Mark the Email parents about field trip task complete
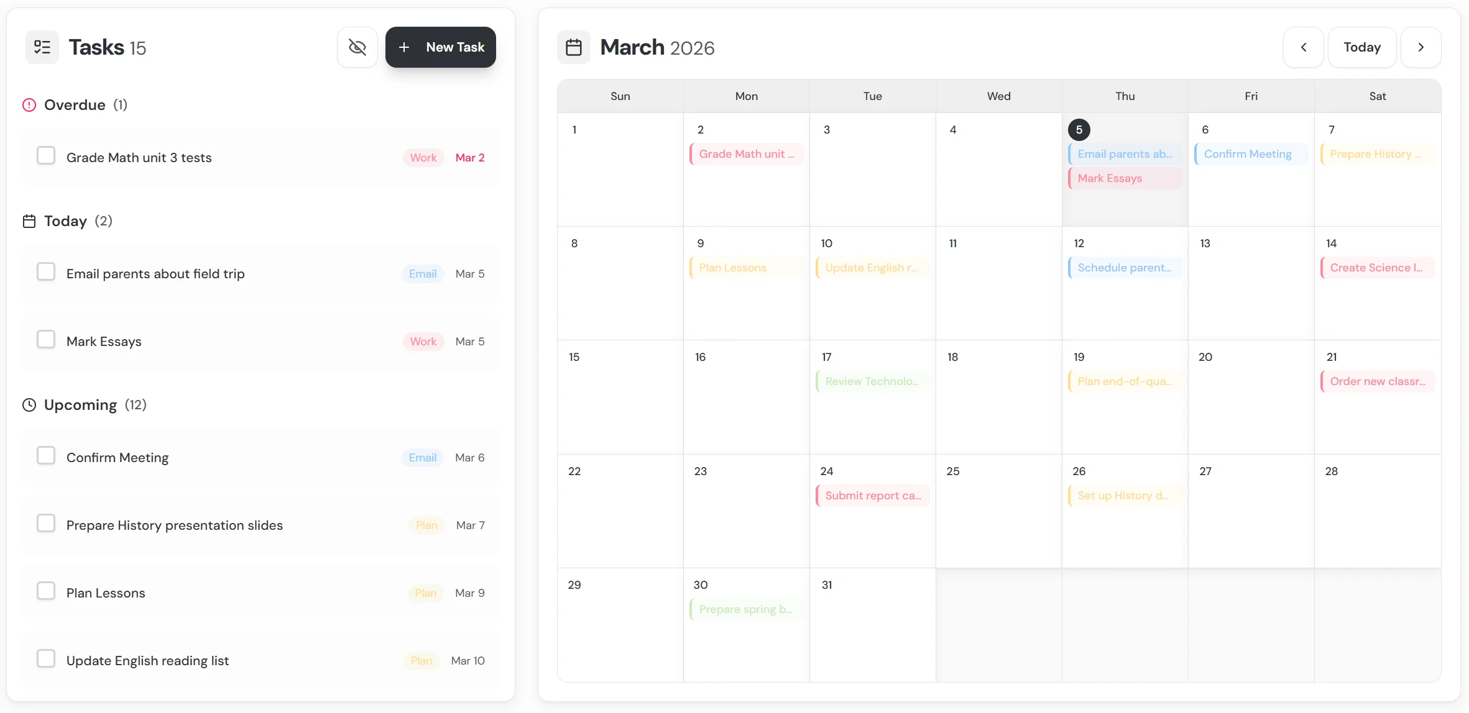Screen dimensions: 1469x713 tap(47, 271)
